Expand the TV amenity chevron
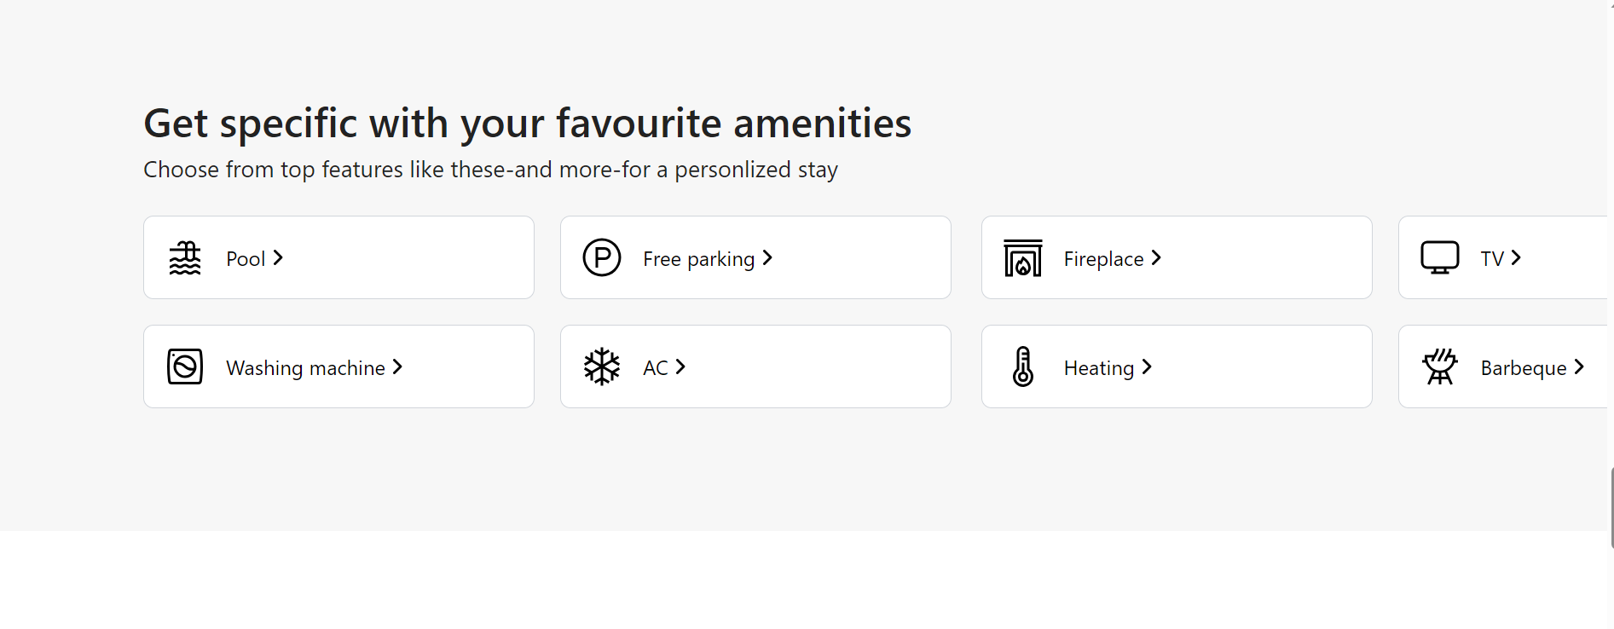Screen dimensions: 1614x629 pyautogui.click(x=1518, y=257)
